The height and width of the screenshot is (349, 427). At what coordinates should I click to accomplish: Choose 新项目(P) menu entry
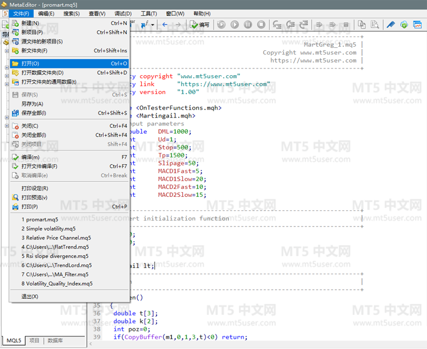[x=69, y=32]
